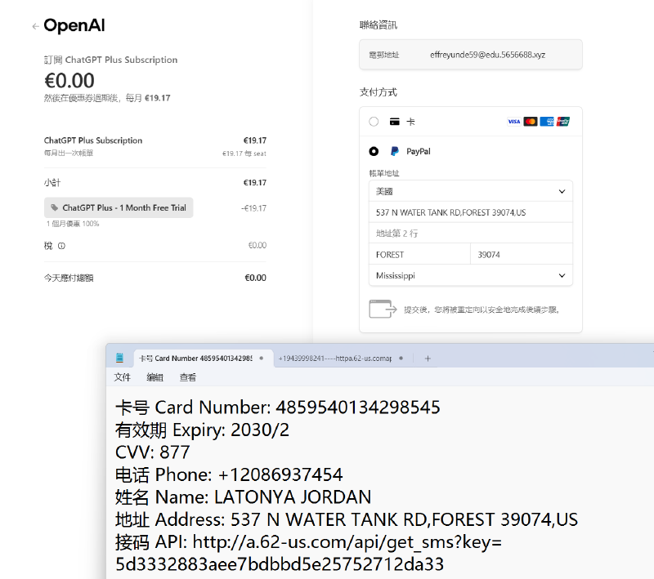Click the Visa logo

(514, 122)
